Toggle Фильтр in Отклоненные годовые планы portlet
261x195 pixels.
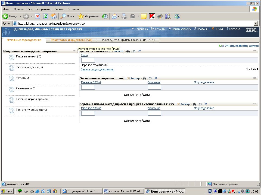coord(134,78)
